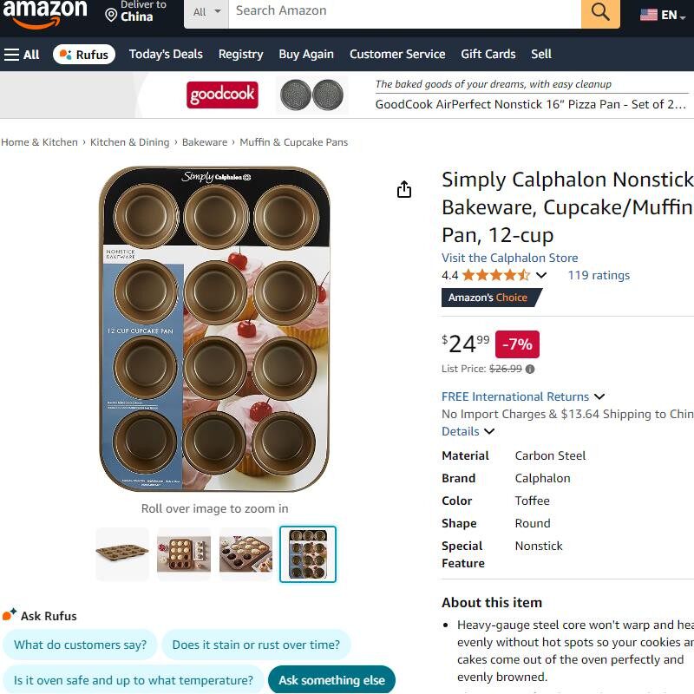Open the Bakeware breadcrumb link

click(x=205, y=142)
